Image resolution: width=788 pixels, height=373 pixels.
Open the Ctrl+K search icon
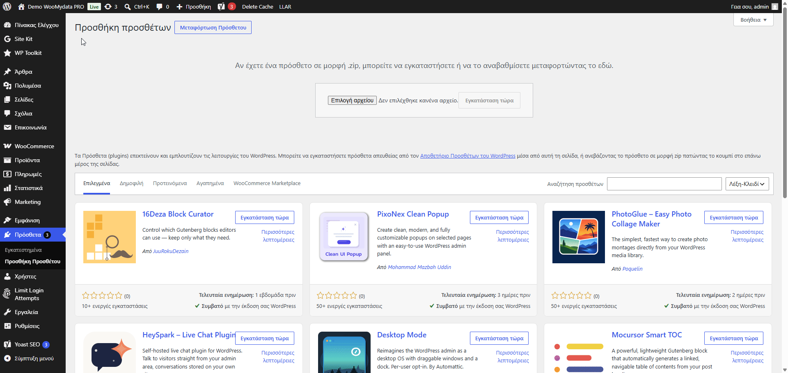click(128, 7)
